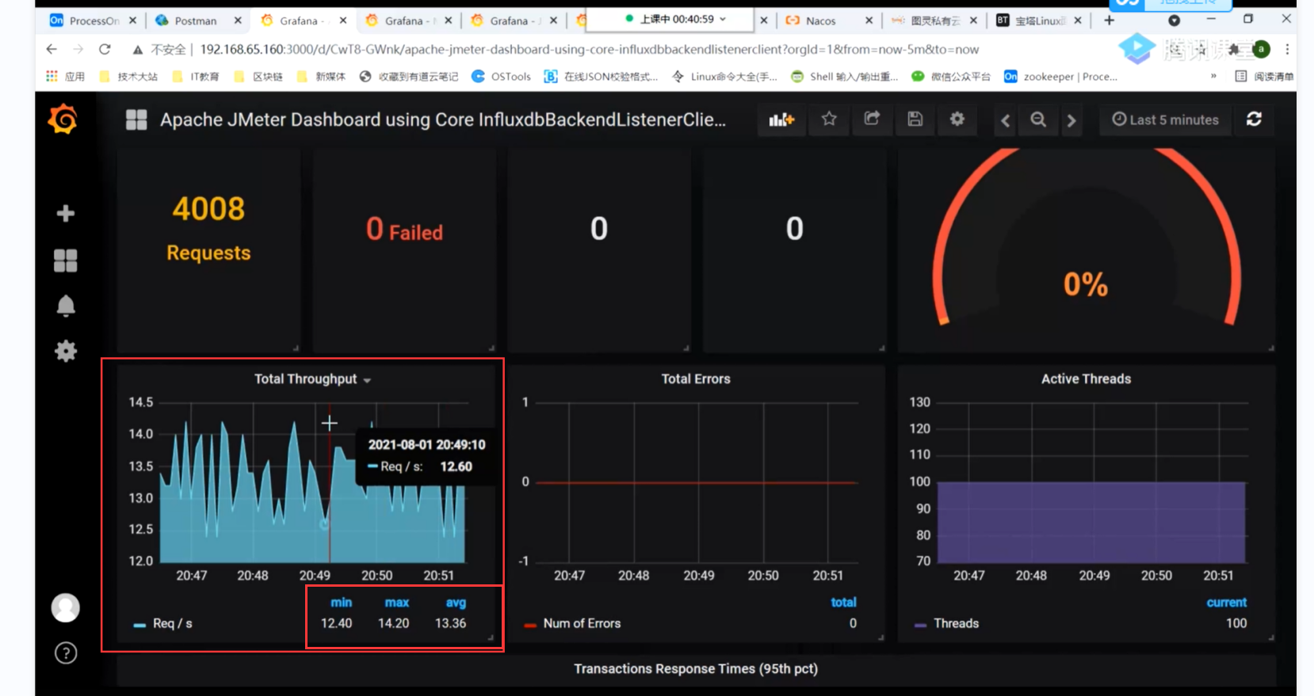
Task: Open the 新媒体 bookmark folder
Action: tap(321, 77)
